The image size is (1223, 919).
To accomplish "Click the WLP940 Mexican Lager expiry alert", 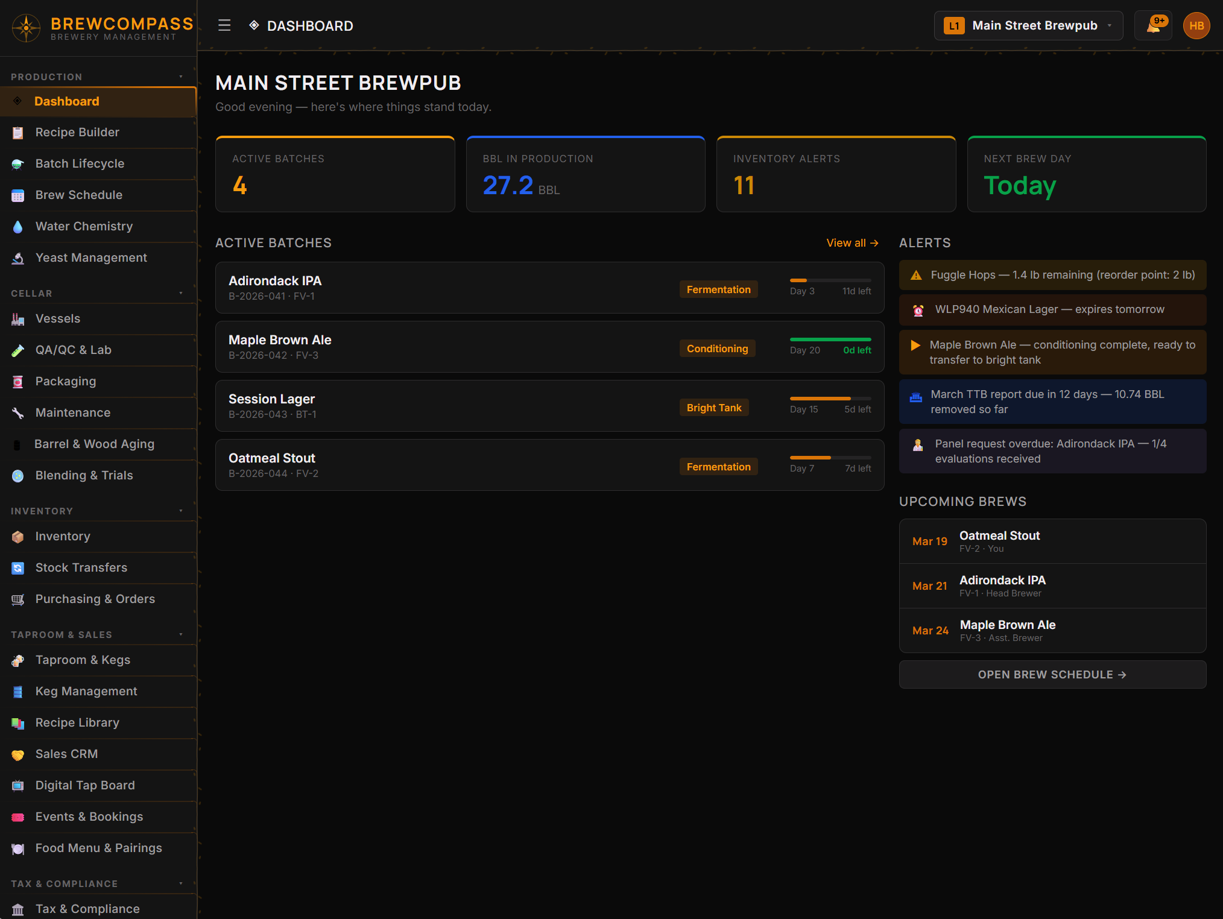I will [1052, 309].
